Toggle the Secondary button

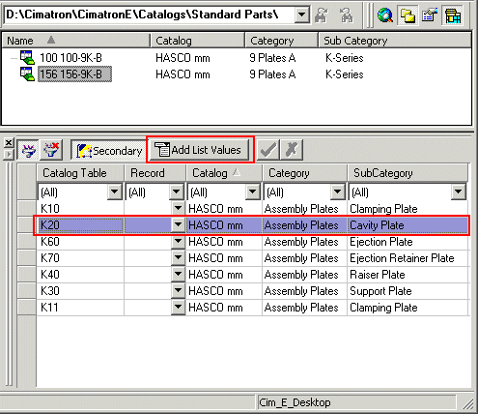tap(109, 151)
